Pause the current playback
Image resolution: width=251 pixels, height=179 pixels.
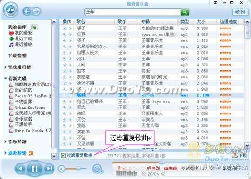(x=34, y=169)
